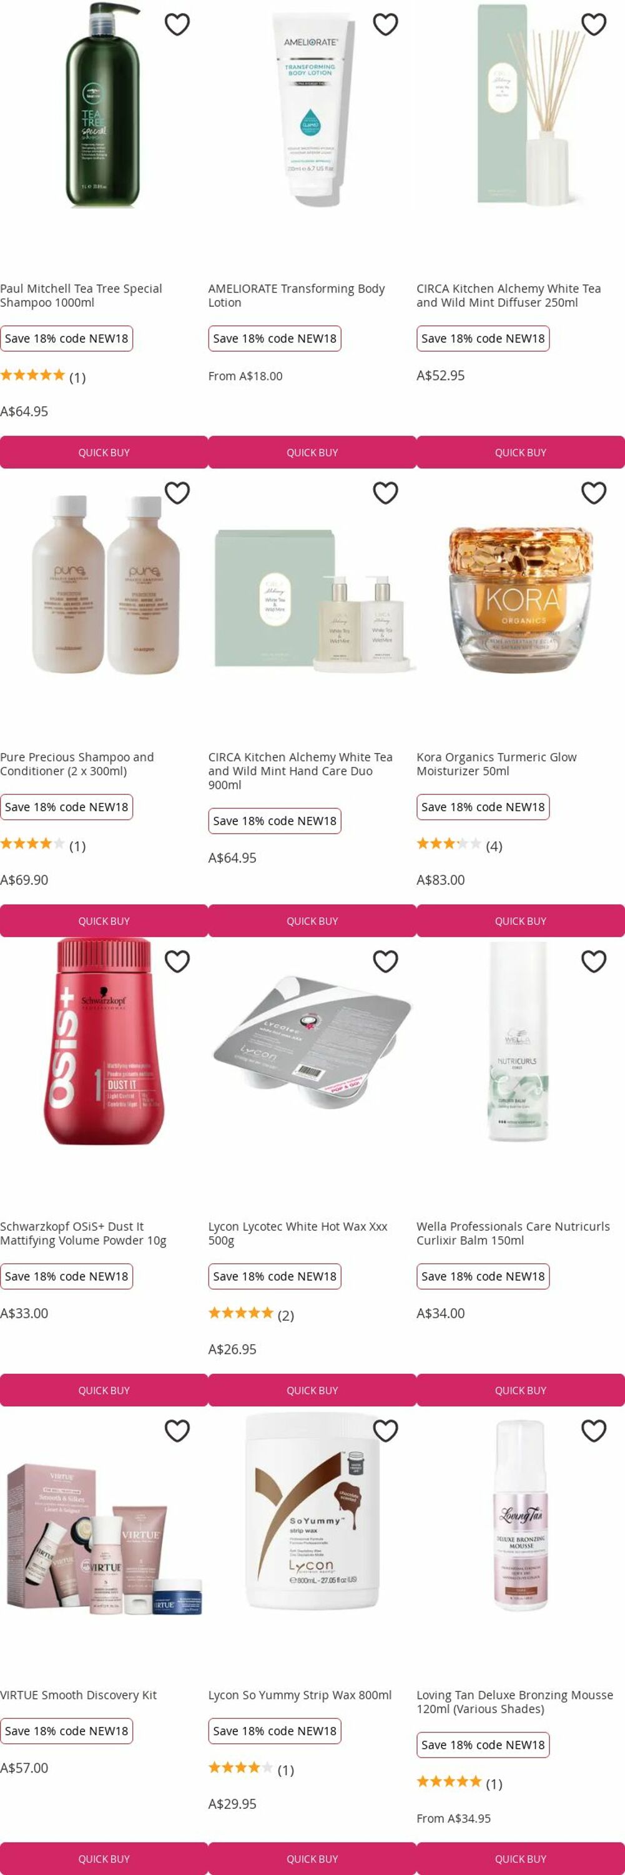The width and height of the screenshot is (625, 1875).
Task: Tap heart icon on Pure Precious Shampoo
Action: tap(177, 492)
